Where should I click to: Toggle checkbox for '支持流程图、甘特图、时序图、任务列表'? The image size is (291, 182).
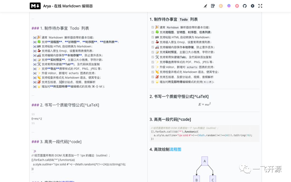pyautogui.click(x=153, y=32)
